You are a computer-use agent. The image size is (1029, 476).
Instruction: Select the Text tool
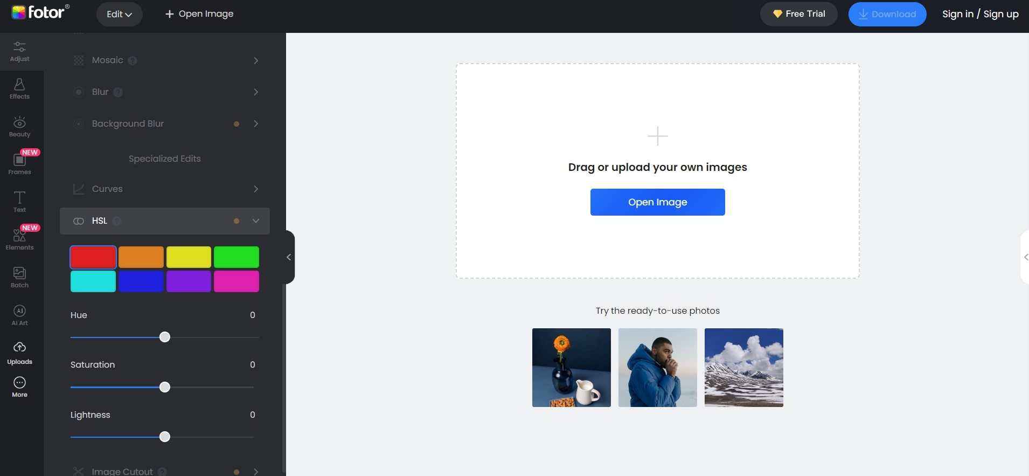[19, 202]
